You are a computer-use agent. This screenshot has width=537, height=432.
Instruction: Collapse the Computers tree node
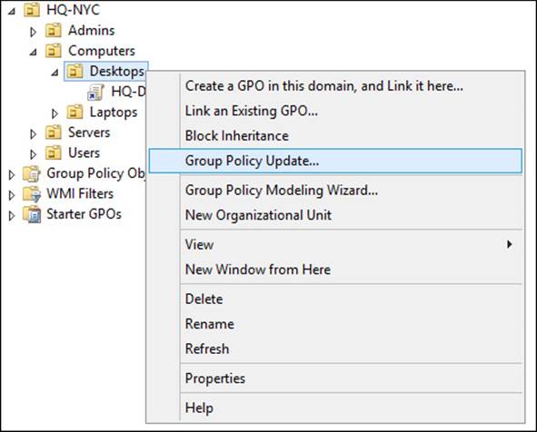click(x=33, y=53)
